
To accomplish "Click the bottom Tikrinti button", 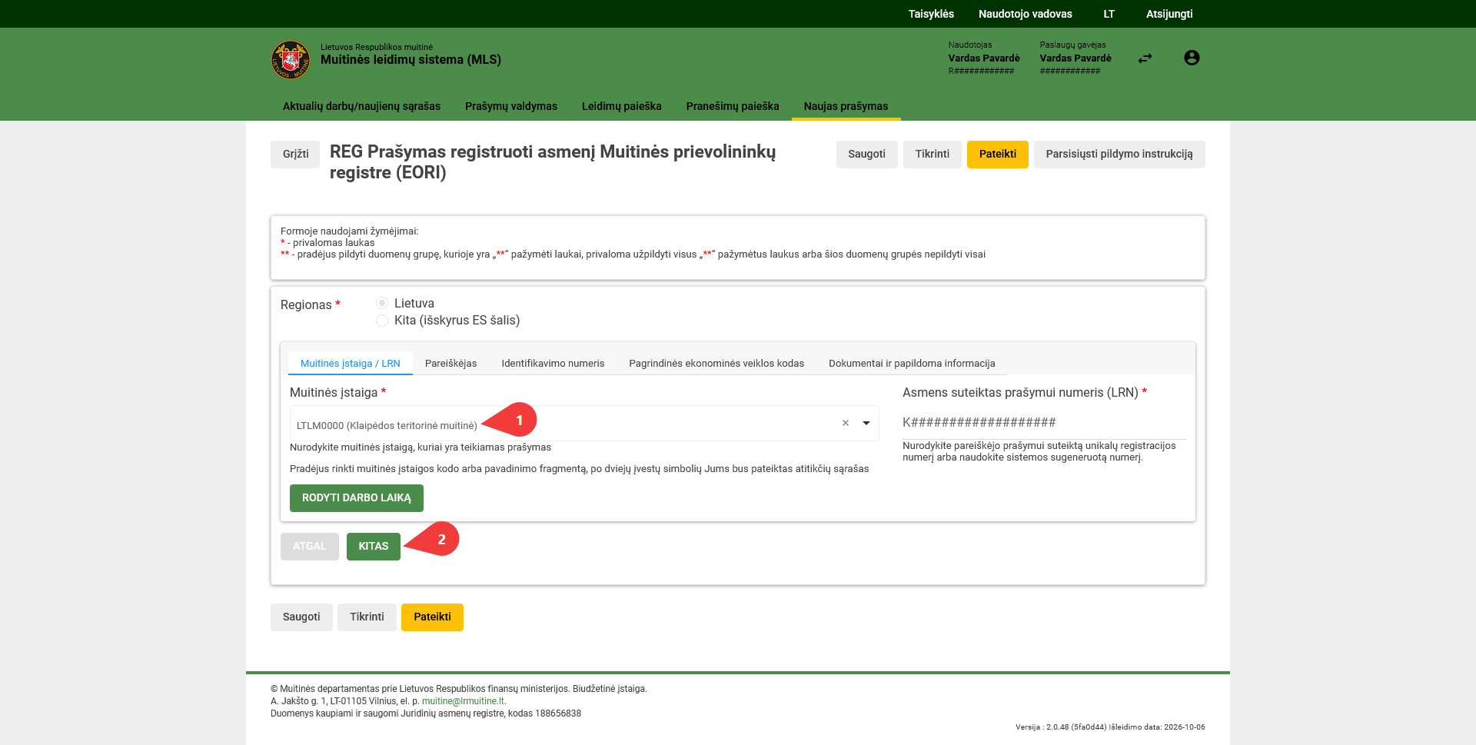I will click(x=367, y=617).
